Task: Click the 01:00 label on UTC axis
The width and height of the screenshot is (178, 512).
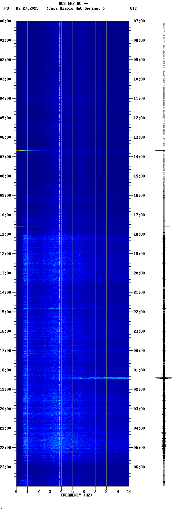Action: (x=139, y=370)
